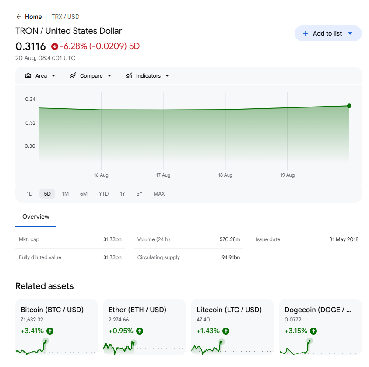Open the Ether (ETH / USD) card title
Screen dimensions: 369x367
pos(137,310)
